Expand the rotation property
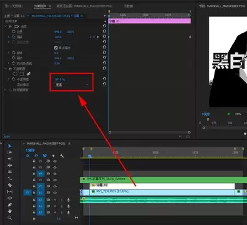This screenshot has width=247, height=225. coord(9,53)
